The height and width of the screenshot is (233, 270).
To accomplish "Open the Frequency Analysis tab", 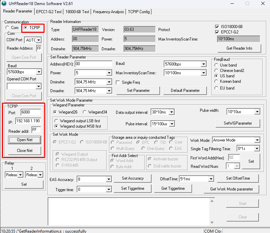I will (108, 11).
